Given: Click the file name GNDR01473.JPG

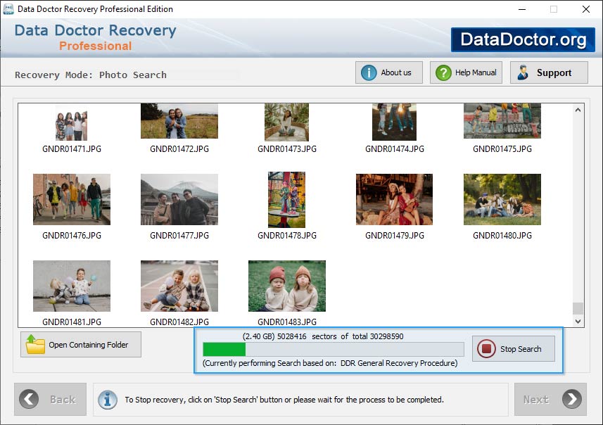Looking at the screenshot, I should pos(287,149).
